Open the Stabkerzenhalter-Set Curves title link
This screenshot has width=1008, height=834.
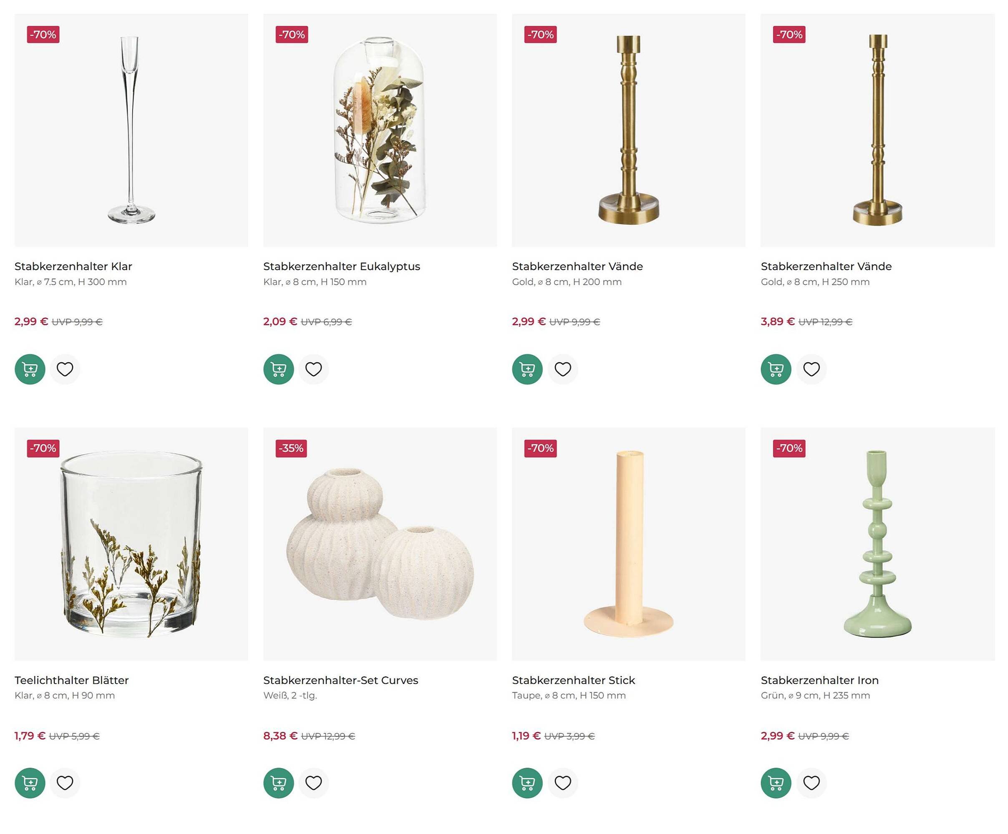tap(340, 680)
